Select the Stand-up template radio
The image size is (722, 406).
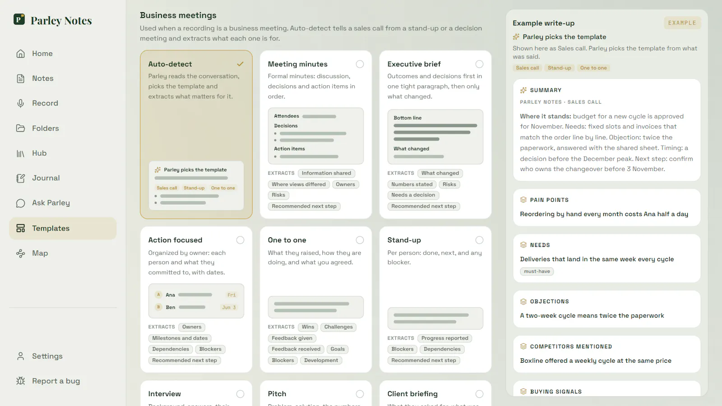(479, 240)
